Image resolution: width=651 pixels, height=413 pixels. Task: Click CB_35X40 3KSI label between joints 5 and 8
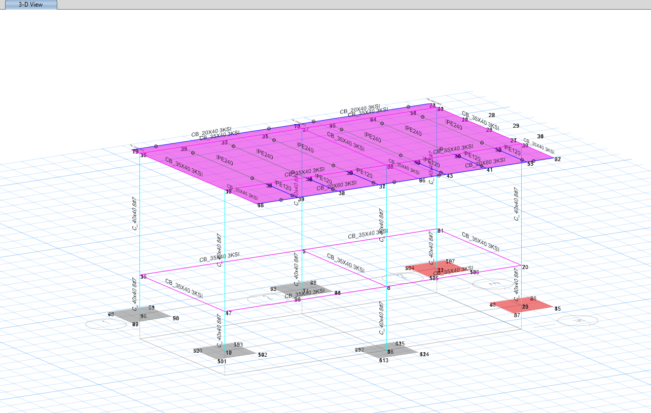[x=346, y=262]
